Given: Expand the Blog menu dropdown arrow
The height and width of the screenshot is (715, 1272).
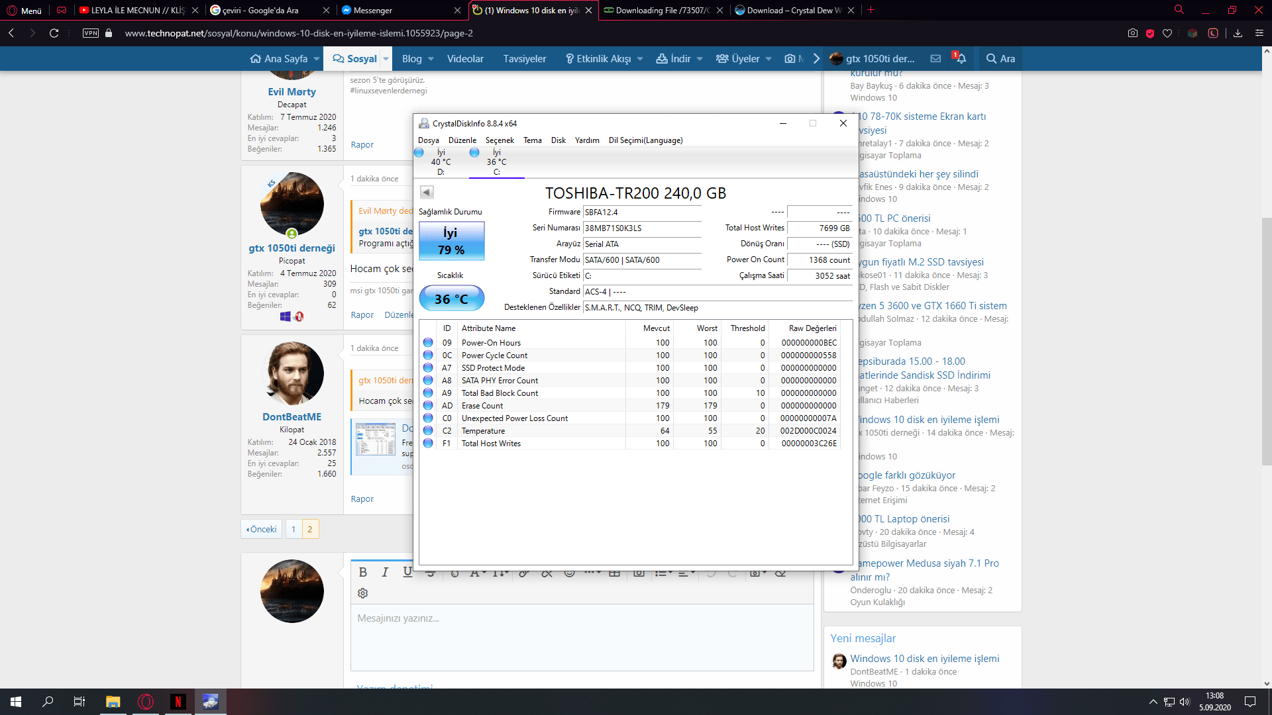Looking at the screenshot, I should point(431,59).
